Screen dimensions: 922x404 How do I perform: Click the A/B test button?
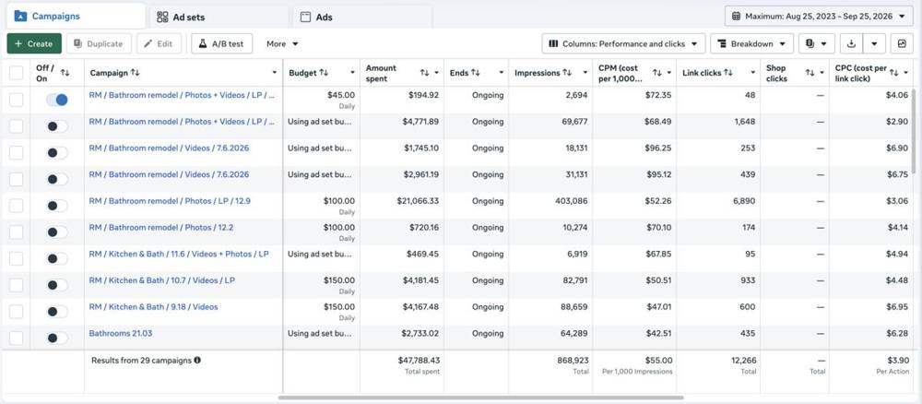click(221, 43)
